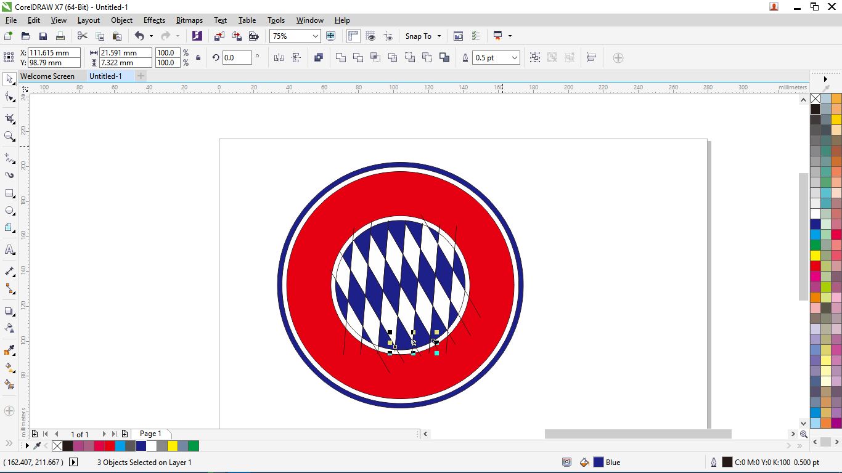The height and width of the screenshot is (473, 842).
Task: Choose the Zoom tool in toolbox
Action: [x=9, y=137]
